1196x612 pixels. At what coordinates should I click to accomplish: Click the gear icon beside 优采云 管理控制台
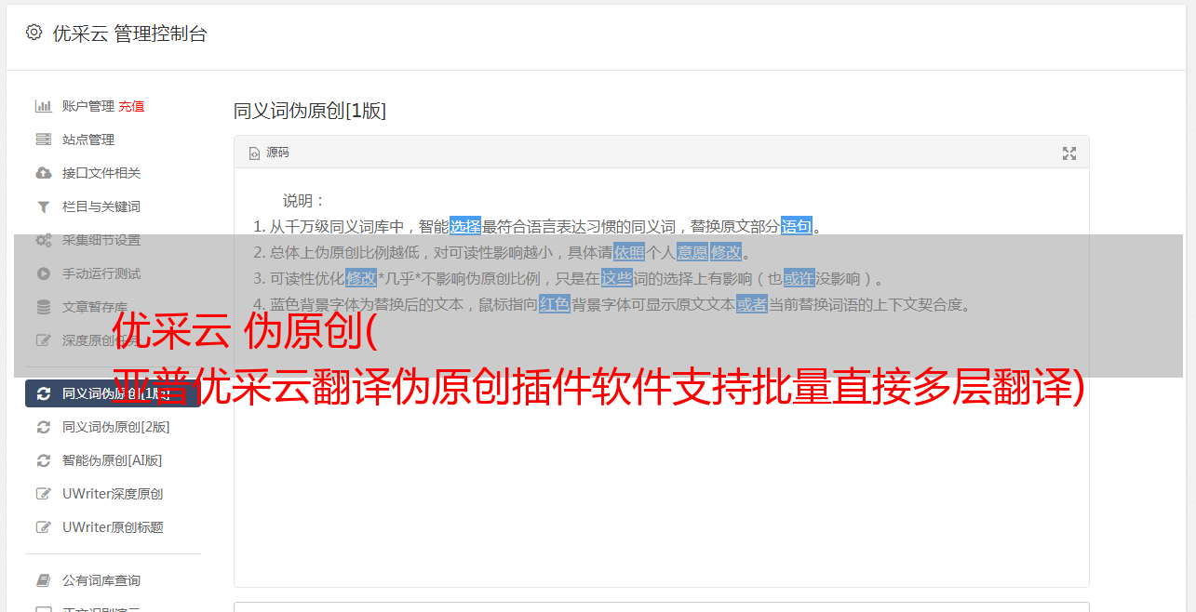(34, 33)
